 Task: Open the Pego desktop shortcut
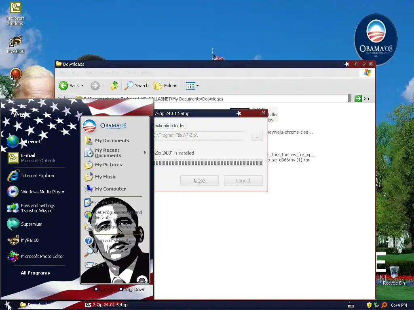[15, 77]
